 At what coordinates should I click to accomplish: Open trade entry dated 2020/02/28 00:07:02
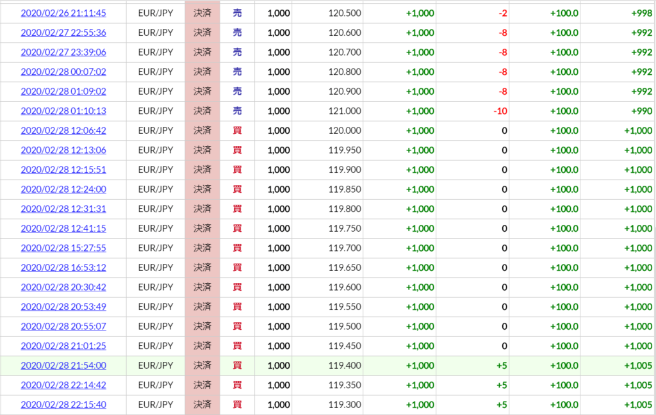pyautogui.click(x=63, y=72)
